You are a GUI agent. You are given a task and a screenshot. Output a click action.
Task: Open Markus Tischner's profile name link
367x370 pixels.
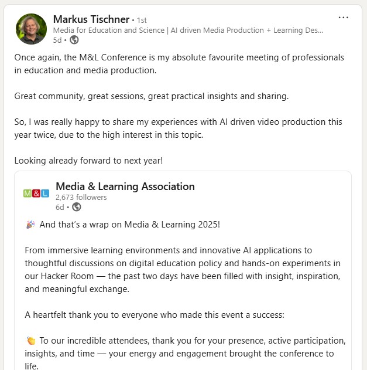(x=91, y=19)
